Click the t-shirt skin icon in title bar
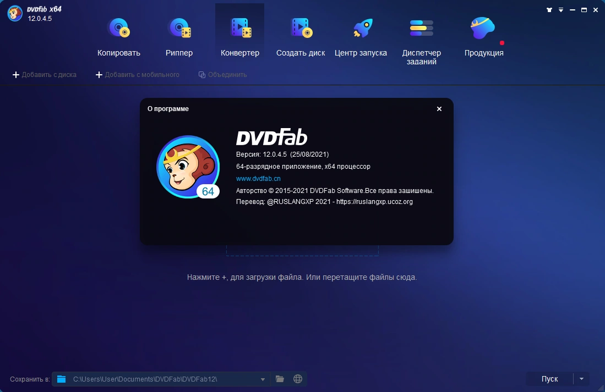Image resolution: width=605 pixels, height=392 pixels. tap(549, 10)
